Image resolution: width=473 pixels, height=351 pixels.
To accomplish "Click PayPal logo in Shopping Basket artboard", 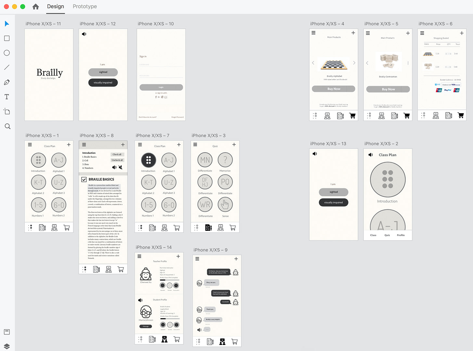I will [448, 90].
